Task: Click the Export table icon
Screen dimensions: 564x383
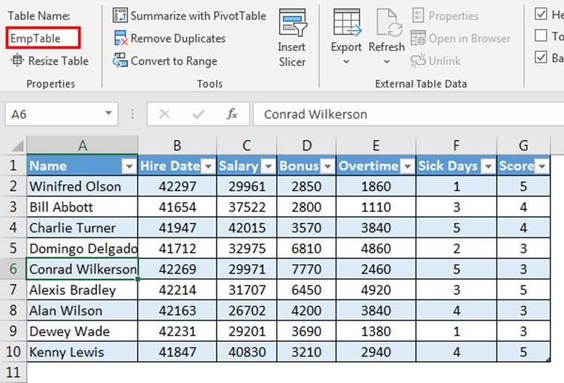Action: tap(347, 23)
